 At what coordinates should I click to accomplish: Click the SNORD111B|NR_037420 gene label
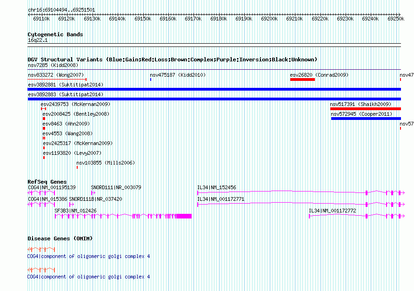[95, 199]
